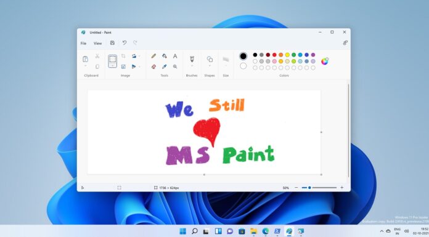The height and width of the screenshot is (237, 429).
Task: Click the Paste clipboard icon
Action: (85, 58)
